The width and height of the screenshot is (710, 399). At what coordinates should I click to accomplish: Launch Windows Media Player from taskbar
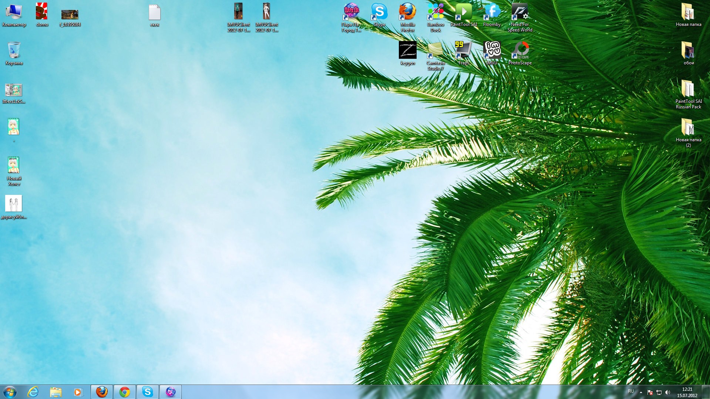(x=78, y=392)
